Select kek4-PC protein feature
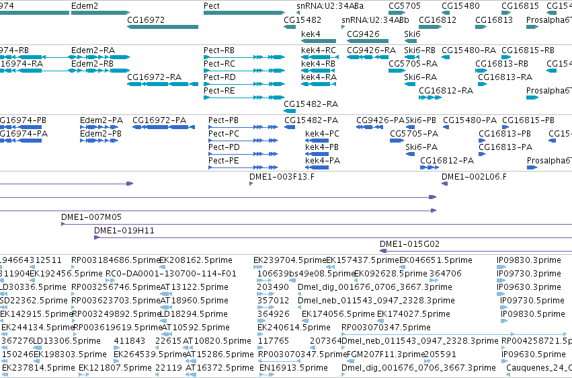Viewport: 572px width, 378px height. [317, 141]
